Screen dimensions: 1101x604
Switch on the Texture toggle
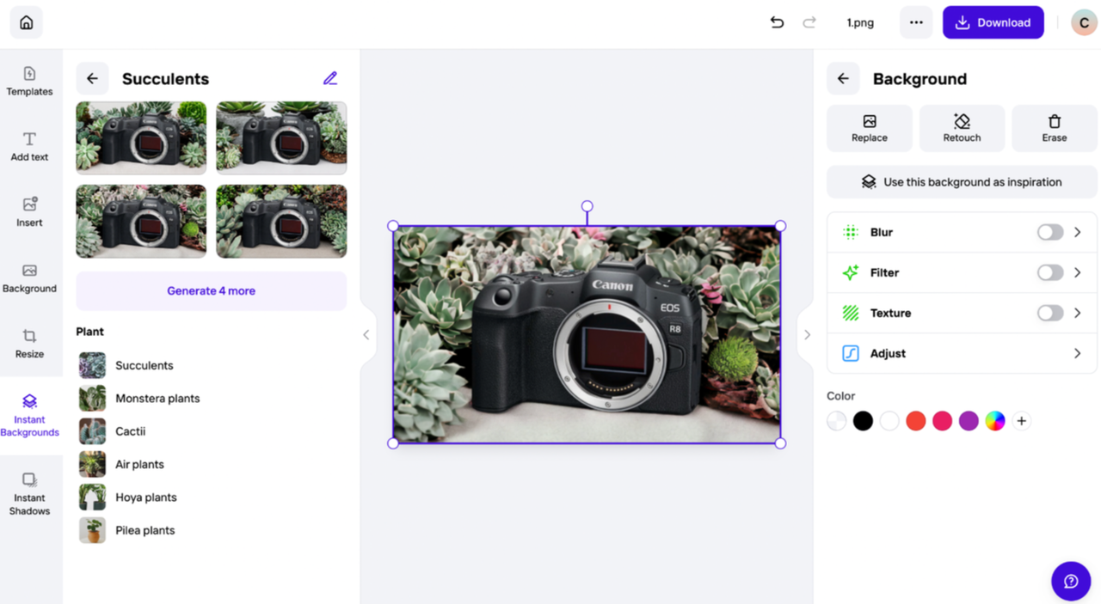coord(1049,314)
